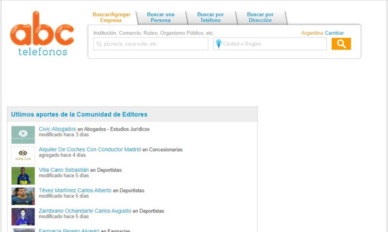Open the Civic Abogados listing link
This screenshot has width=388, height=232.
click(x=57, y=129)
